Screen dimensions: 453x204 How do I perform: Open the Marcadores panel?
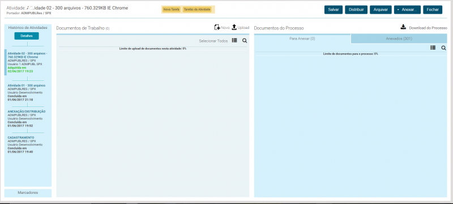pos(28,193)
